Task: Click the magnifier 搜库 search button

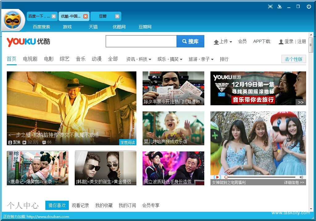Action: coord(190,41)
